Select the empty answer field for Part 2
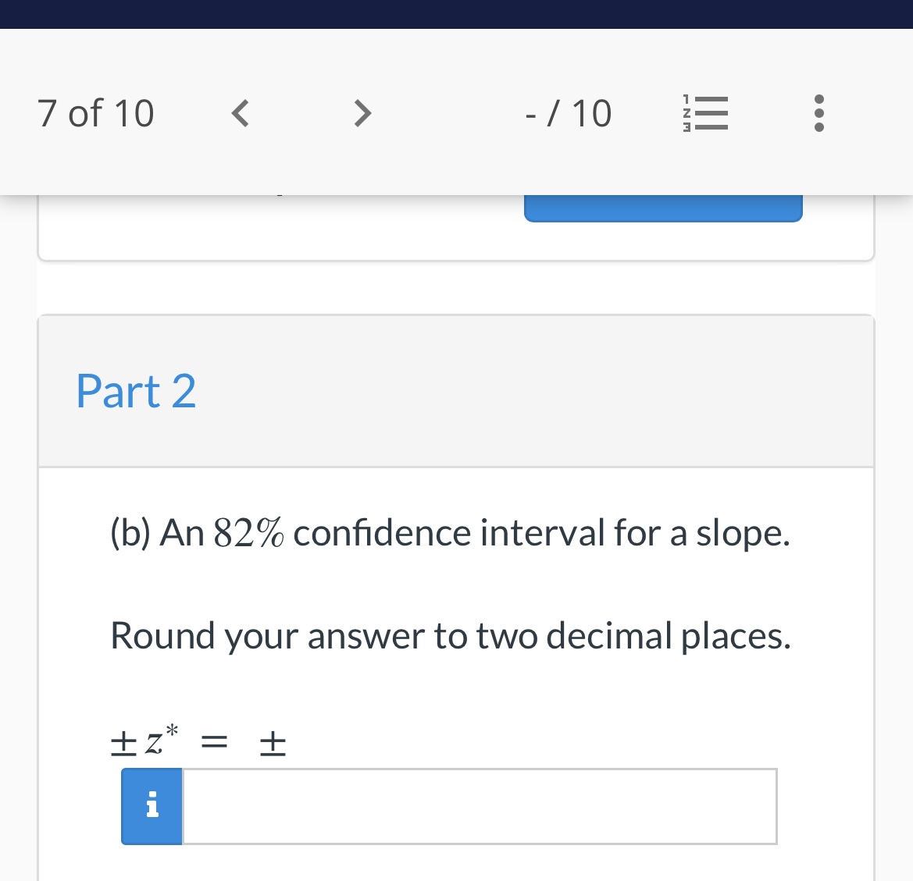Image resolution: width=913 pixels, height=881 pixels. click(479, 806)
